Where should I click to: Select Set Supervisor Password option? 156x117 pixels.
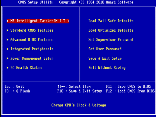pos(111,40)
